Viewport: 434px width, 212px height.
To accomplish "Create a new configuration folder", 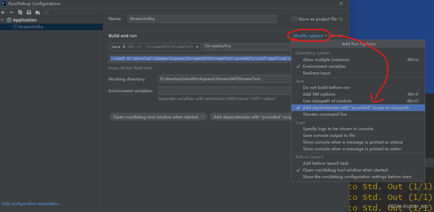I will click(x=38, y=12).
